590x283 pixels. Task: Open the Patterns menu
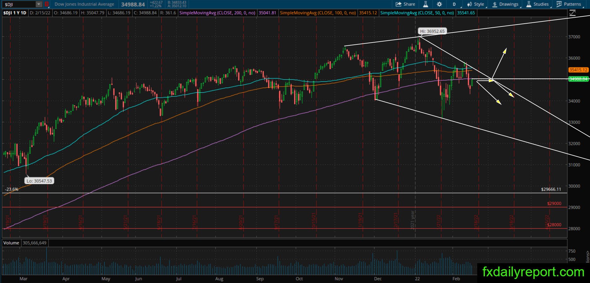[x=569, y=4]
